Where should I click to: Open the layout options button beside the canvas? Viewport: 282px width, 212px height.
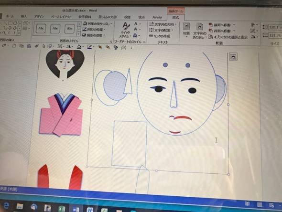point(233,57)
